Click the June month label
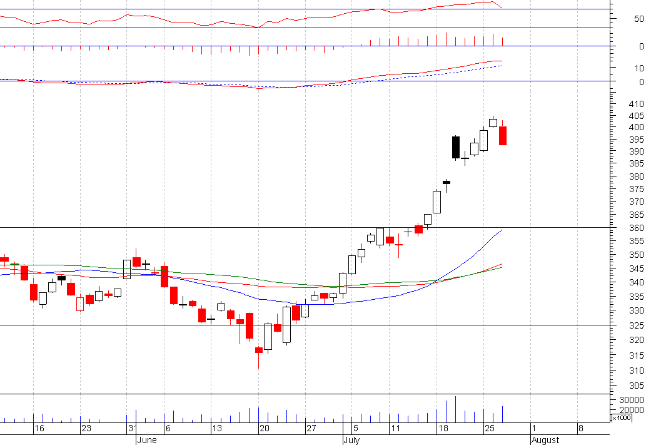Viewport: 646px width, 445px height. (147, 440)
